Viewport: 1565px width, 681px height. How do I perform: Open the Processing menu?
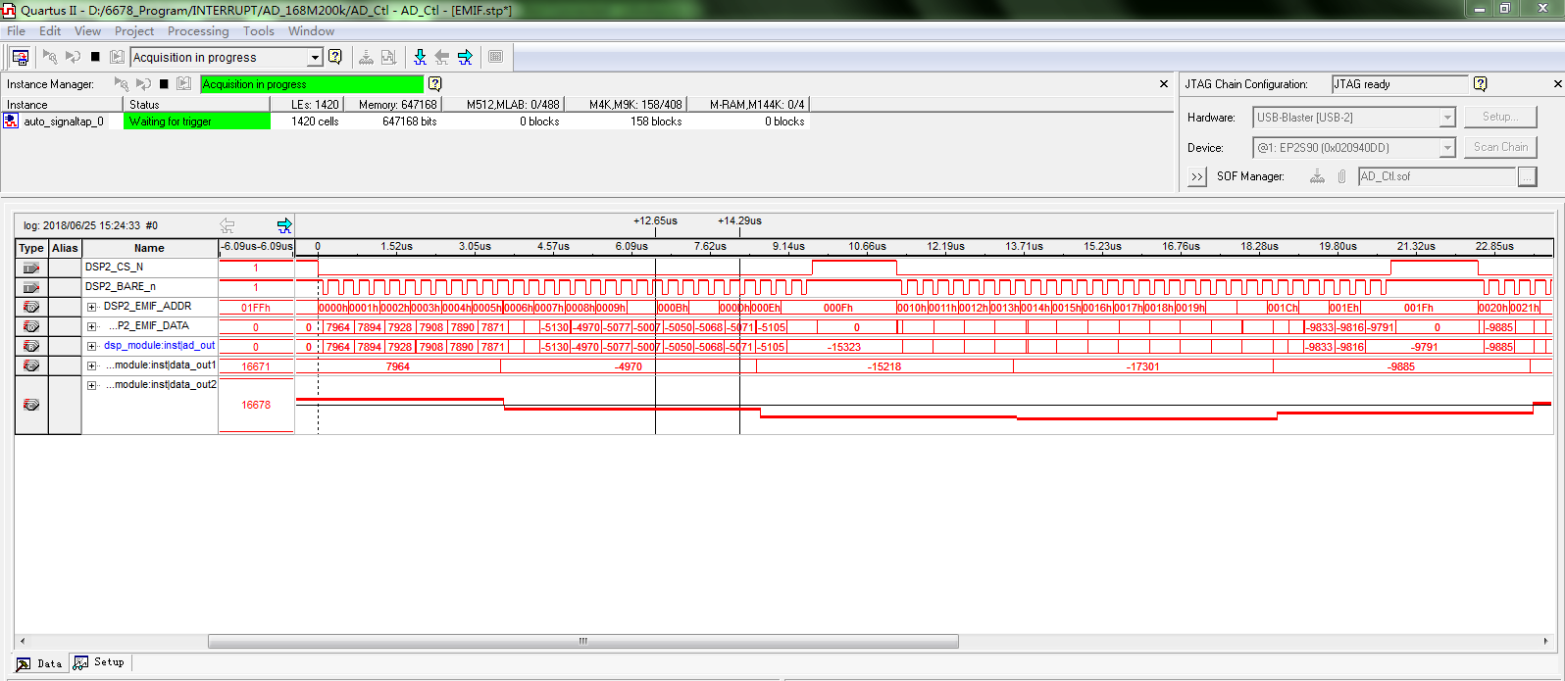click(x=198, y=31)
